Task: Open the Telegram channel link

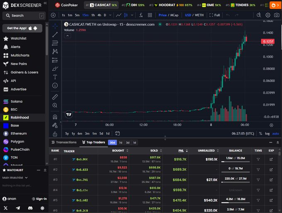Action: tap(18, 208)
